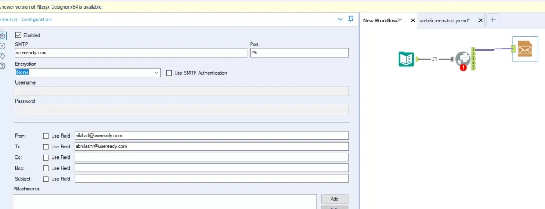545x209 pixels.
Task: Add a new workflow tab with plus
Action: coord(492,20)
